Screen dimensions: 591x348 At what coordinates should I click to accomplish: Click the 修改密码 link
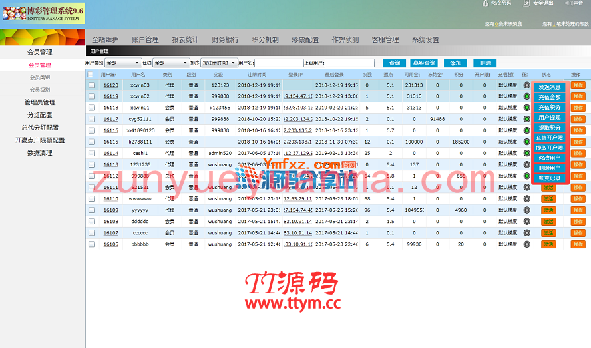pyautogui.click(x=501, y=3)
